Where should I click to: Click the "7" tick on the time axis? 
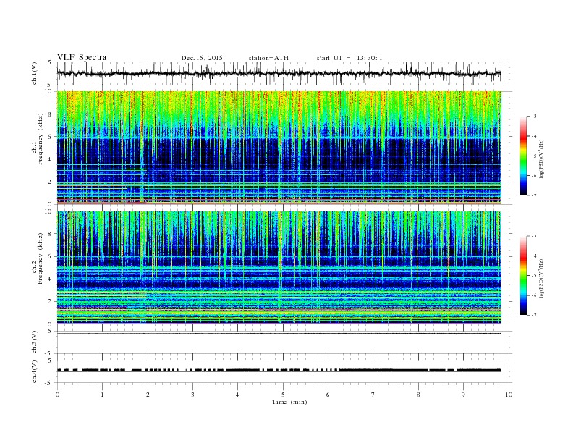(x=373, y=395)
